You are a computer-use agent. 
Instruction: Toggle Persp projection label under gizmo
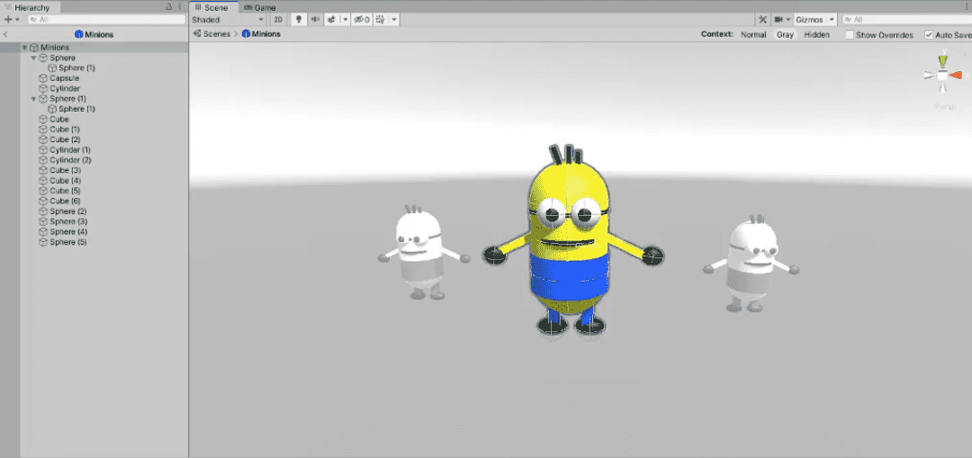click(x=945, y=106)
